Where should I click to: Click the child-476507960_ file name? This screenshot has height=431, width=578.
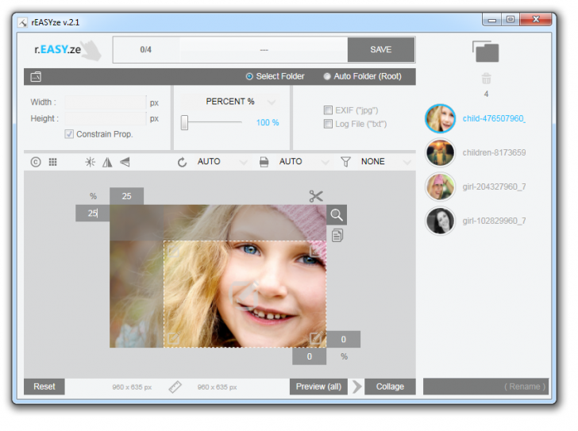click(x=495, y=118)
